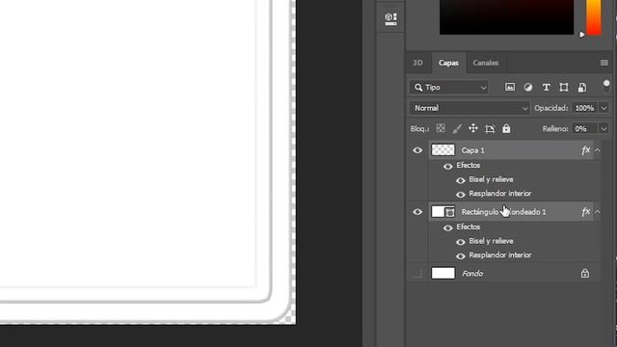The image size is (617, 347).
Task: Collapse effects of Rectángulo redondeado 1
Action: click(598, 212)
